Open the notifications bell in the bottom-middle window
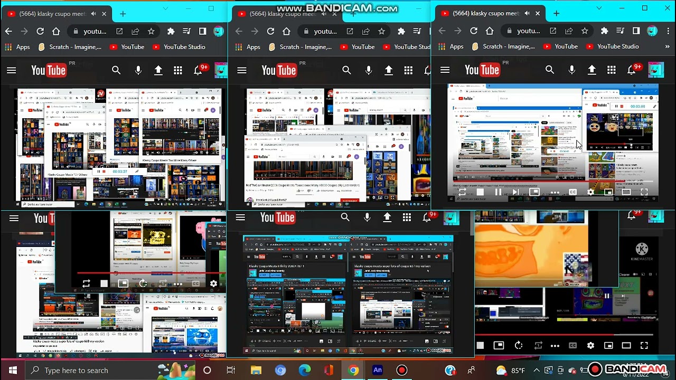The height and width of the screenshot is (380, 676). (x=427, y=217)
